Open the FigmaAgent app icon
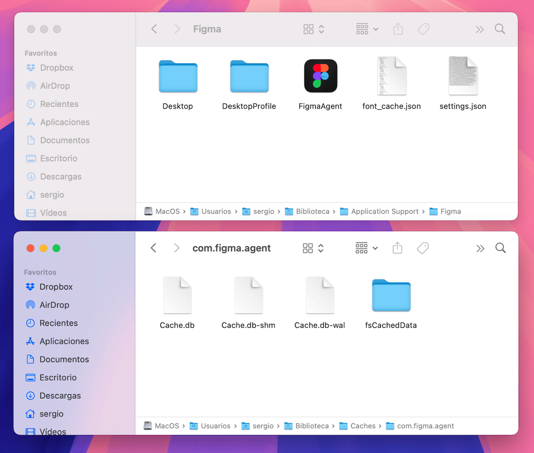534x453 pixels. pyautogui.click(x=321, y=76)
